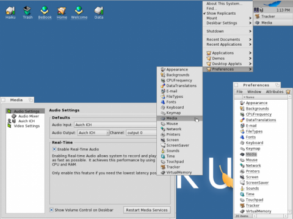
Task: Choose About This System menu entry
Action: [228, 4]
